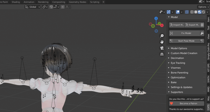
Task: Expand the Eye Tracking panel
Action: [x=187, y=63]
